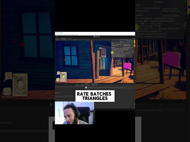Click the Frame Debugger Enable button
Image resolution: width=190 pixels, height=142 pixels.
point(88,85)
